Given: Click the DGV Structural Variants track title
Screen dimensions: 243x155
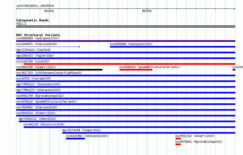Looking at the screenshot, I should [38, 35].
